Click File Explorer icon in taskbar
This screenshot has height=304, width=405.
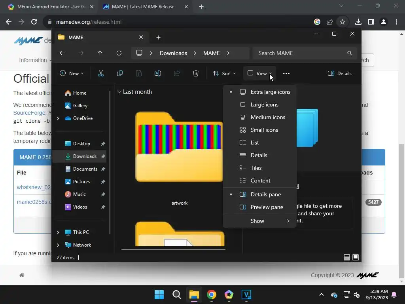click(x=194, y=294)
